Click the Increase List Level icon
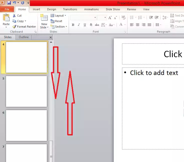 (x=157, y=18)
